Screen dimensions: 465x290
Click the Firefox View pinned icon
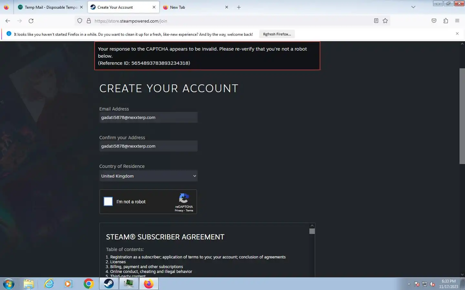tap(6, 7)
